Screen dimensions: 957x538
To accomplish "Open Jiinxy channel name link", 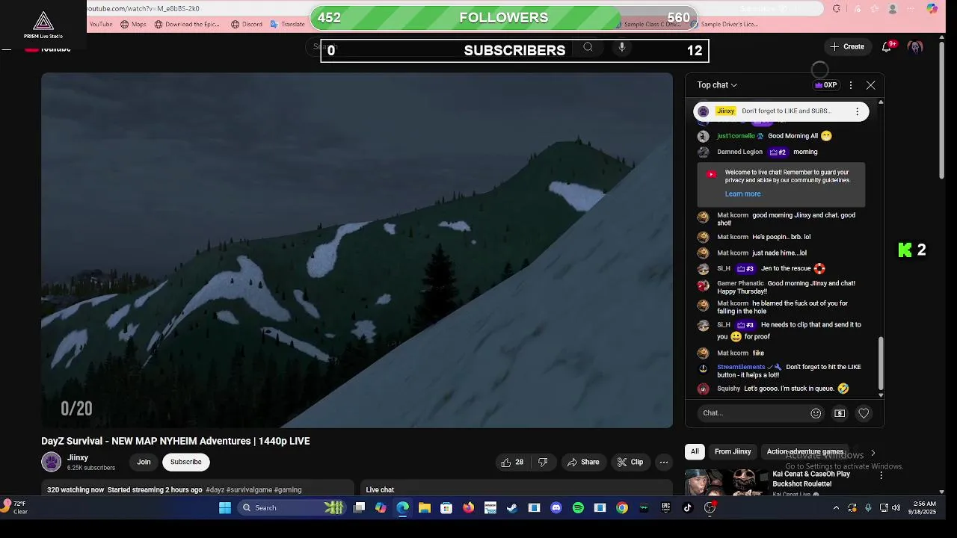I will pos(78,457).
